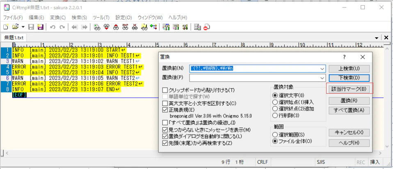Open the ファイル(F) menu
This screenshot has height=169, width=393.
click(13, 18)
